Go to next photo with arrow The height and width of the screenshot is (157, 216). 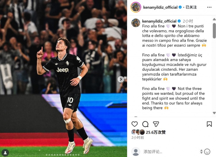pyautogui.click(x=121, y=79)
